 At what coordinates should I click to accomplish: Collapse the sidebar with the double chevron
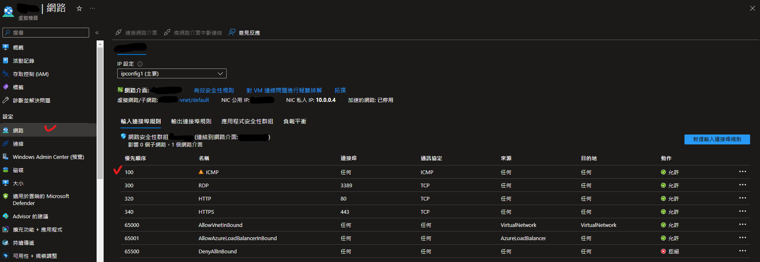(97, 33)
